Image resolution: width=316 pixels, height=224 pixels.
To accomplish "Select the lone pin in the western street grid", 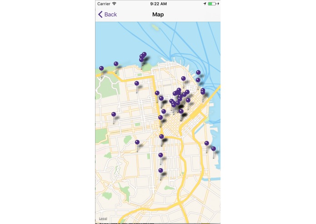I will (x=114, y=114).
